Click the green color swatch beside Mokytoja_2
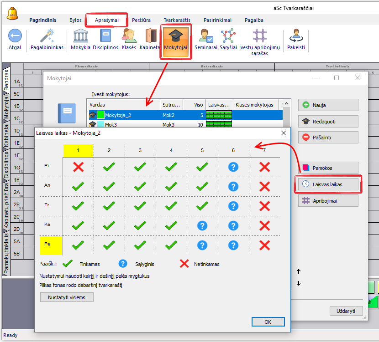The height and width of the screenshot is (342, 379). pyautogui.click(x=100, y=115)
